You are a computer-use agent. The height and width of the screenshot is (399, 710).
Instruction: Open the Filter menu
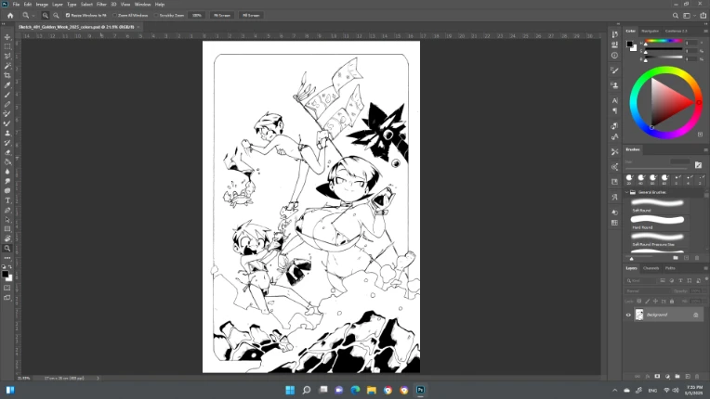(101, 4)
